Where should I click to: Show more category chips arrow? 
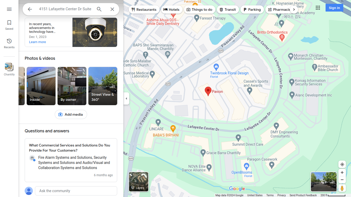pos(294,9)
